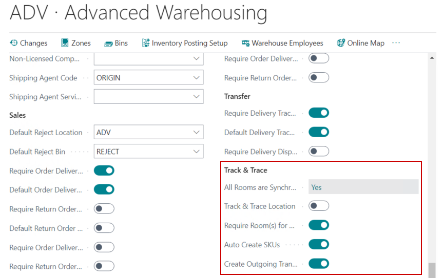Viewport: 443px width, 278px height.
Task: Show more actions with the ellipsis
Action: coord(396,43)
